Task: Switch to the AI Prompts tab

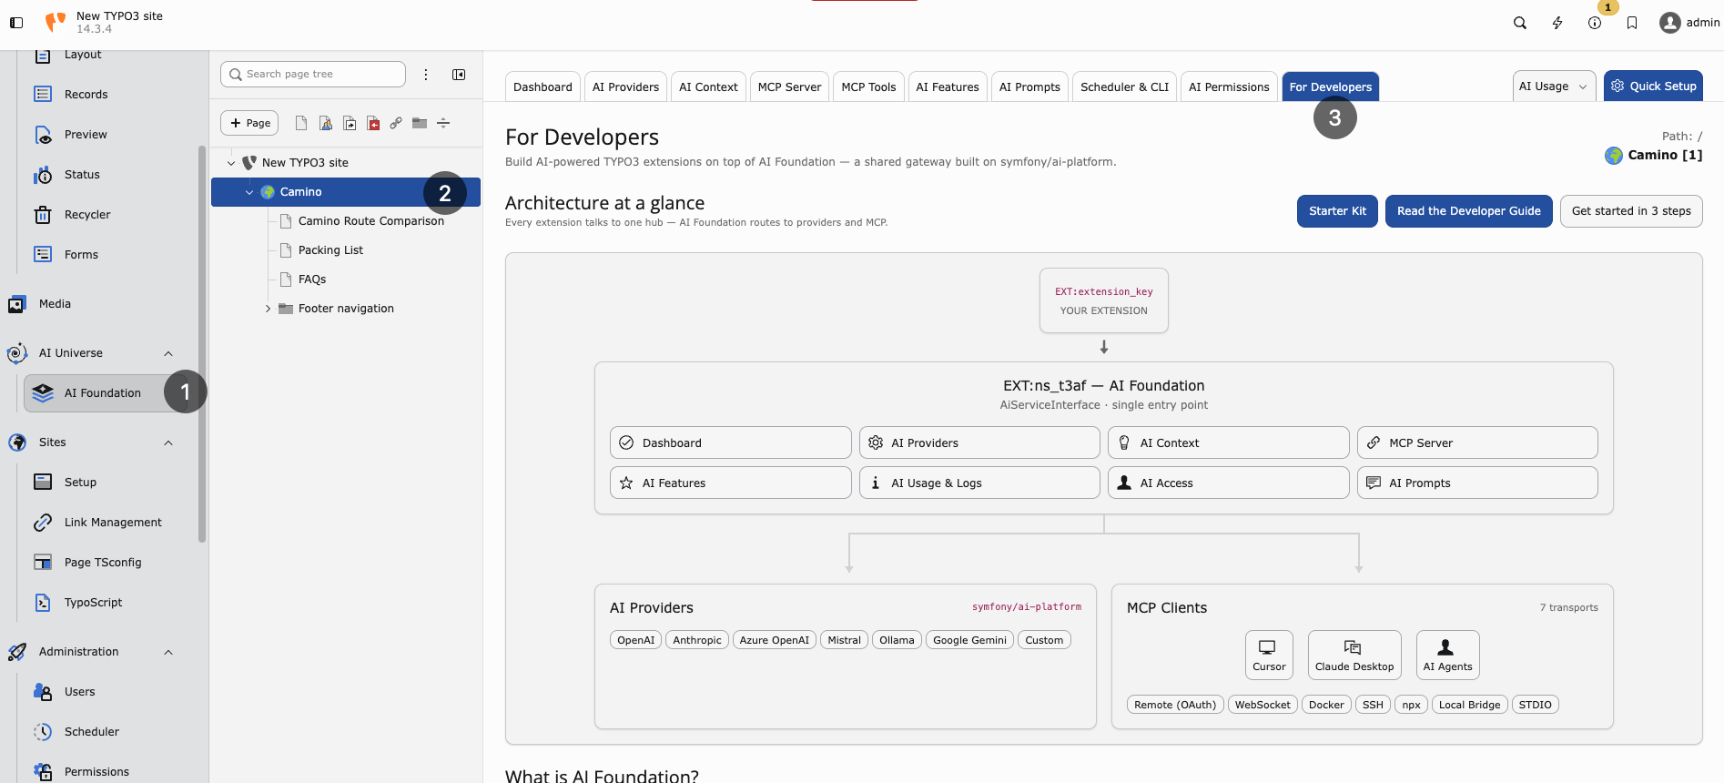Action: click(x=1029, y=86)
